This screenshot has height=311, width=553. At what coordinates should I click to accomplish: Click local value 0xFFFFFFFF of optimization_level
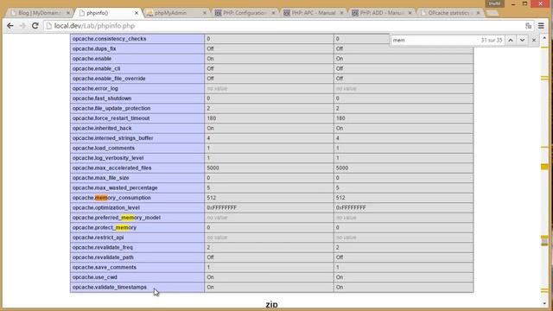221,207
